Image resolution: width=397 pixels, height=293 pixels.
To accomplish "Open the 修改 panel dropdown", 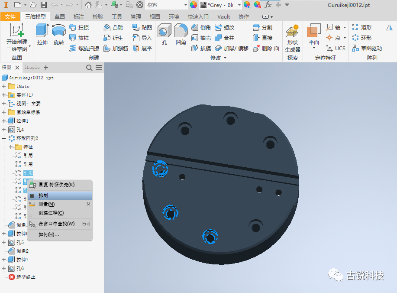I will click(x=219, y=58).
